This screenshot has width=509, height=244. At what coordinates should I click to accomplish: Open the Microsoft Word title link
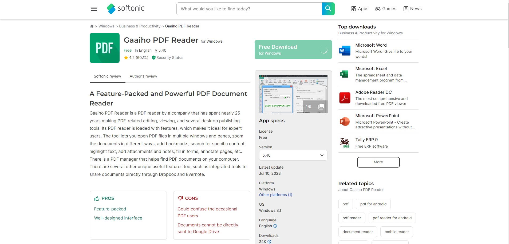371,45
